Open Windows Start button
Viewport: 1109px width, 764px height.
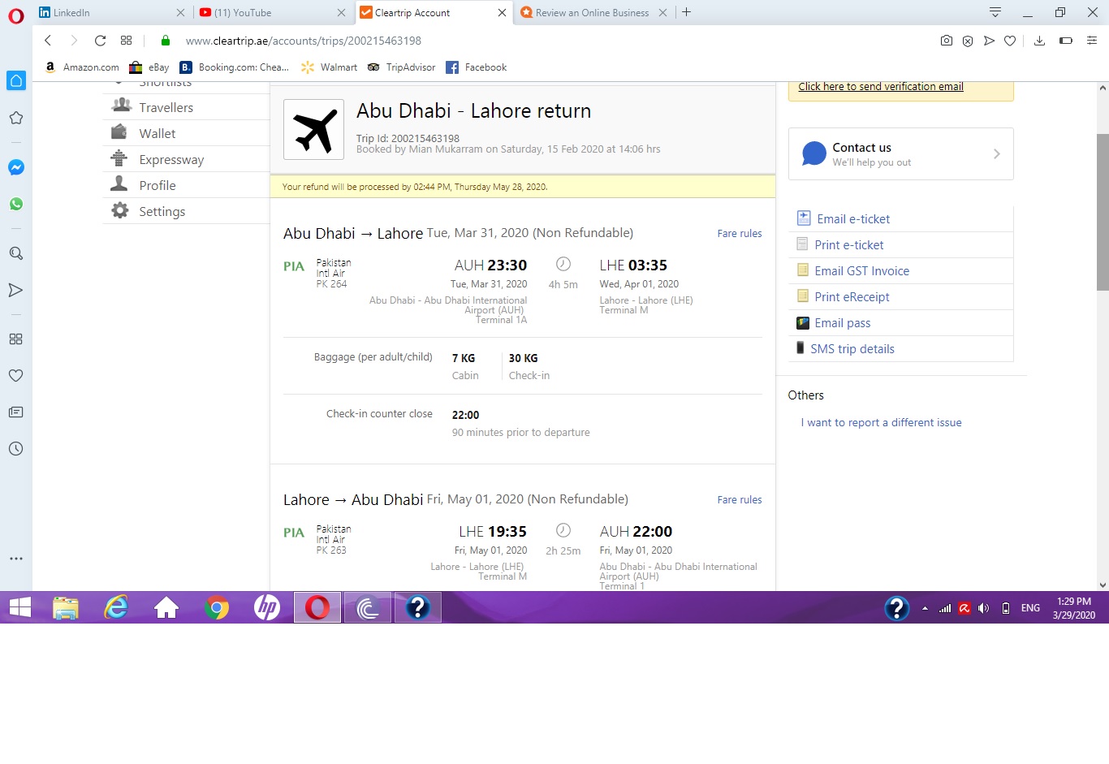pyautogui.click(x=20, y=607)
